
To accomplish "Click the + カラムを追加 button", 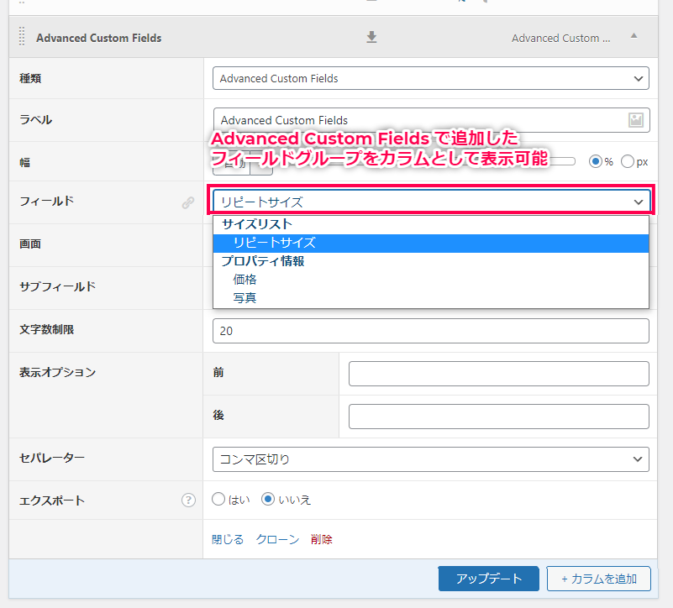I will pos(599,579).
